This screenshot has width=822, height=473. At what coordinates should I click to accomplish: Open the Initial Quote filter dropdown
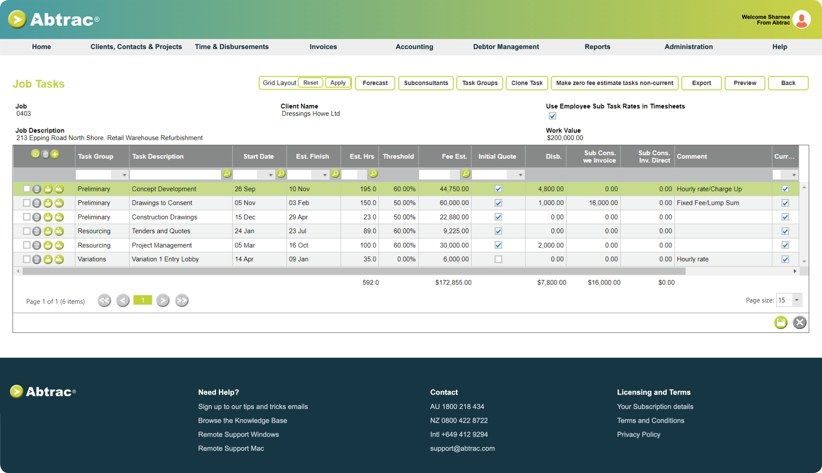tap(521, 175)
